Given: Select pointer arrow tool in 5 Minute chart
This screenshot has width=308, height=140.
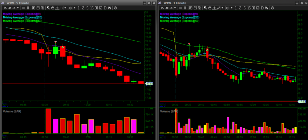Looking at the screenshot, I should tap(48, 7).
